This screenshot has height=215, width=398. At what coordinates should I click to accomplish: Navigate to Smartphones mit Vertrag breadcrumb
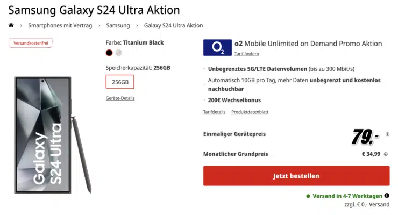(x=60, y=25)
